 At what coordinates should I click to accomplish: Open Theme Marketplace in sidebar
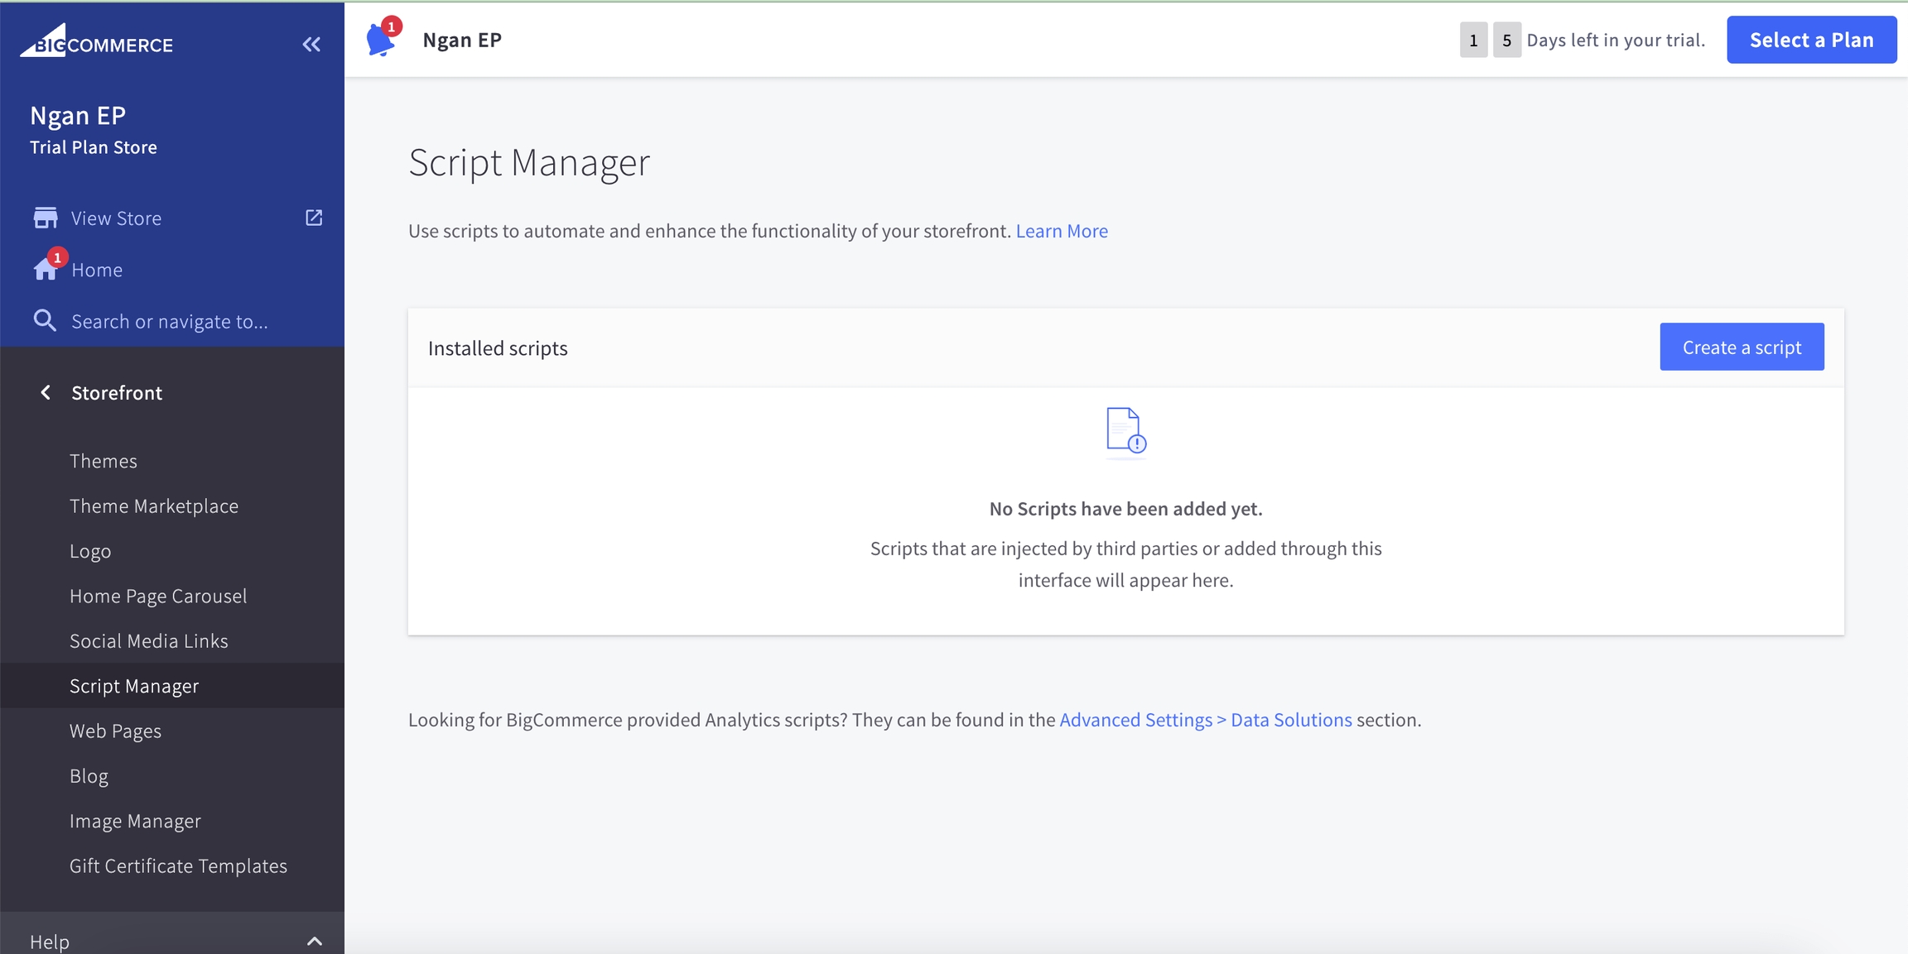[x=154, y=506]
